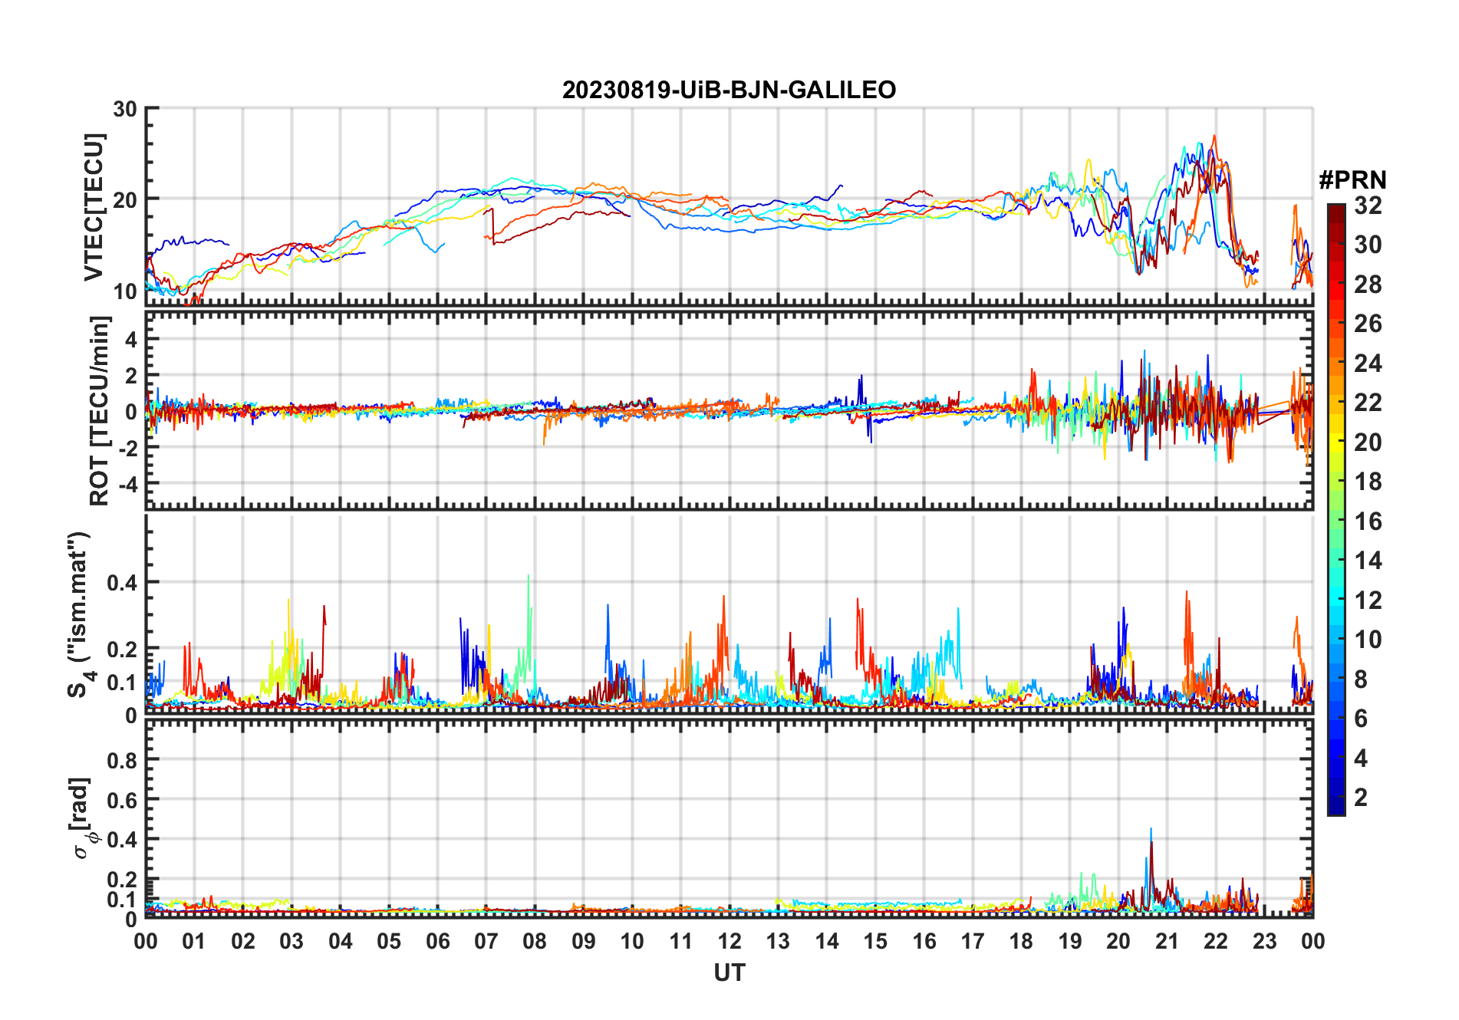Viewport: 1459px width, 1020px height.
Task: Select the x-axis tick label 23
Action: [1264, 941]
